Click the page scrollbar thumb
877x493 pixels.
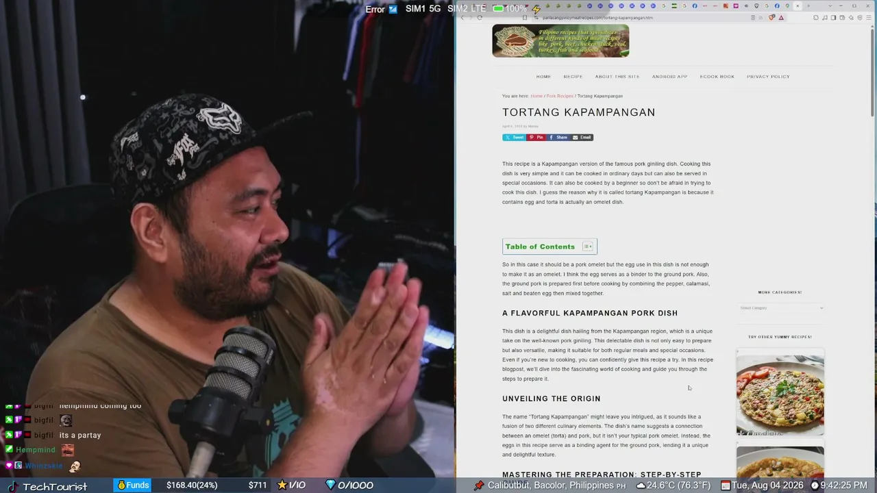tap(872, 72)
